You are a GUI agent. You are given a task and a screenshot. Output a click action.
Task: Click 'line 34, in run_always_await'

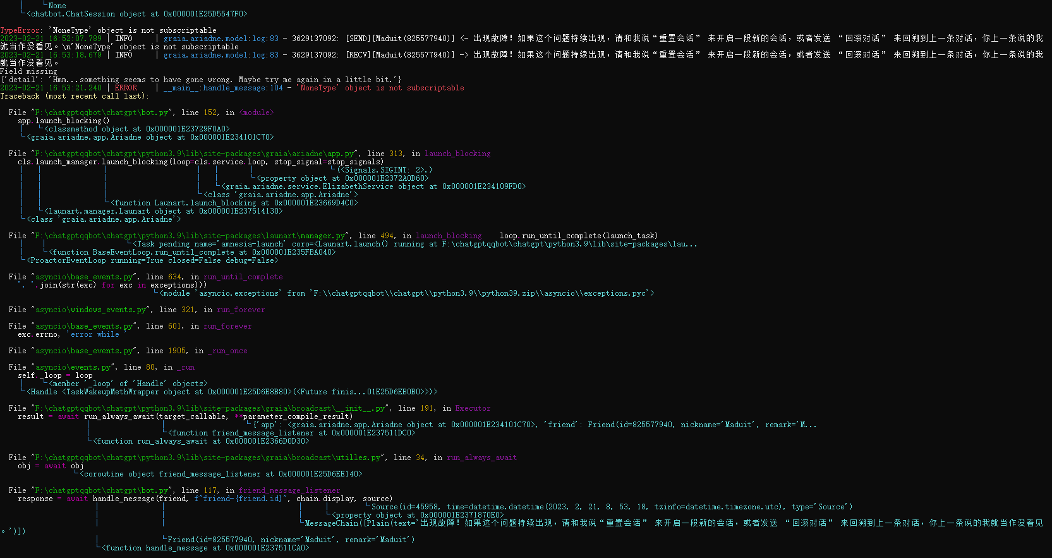pos(455,458)
